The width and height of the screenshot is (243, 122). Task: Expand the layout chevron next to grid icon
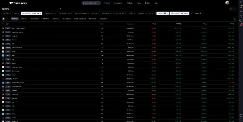pyautogui.click(x=7, y=19)
